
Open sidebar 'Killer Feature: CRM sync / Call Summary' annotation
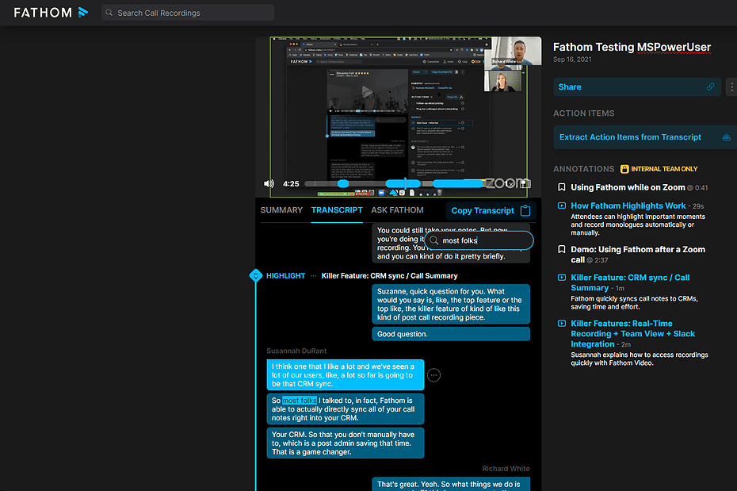tap(630, 282)
